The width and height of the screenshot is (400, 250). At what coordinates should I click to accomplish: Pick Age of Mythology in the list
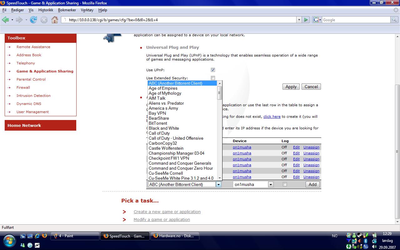pyautogui.click(x=182, y=93)
